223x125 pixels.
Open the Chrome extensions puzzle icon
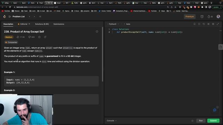click(x=202, y=7)
